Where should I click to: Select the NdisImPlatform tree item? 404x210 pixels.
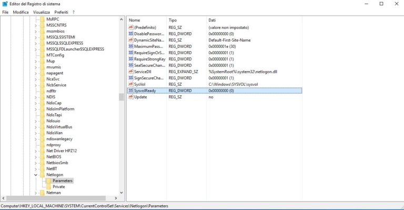pos(60,109)
